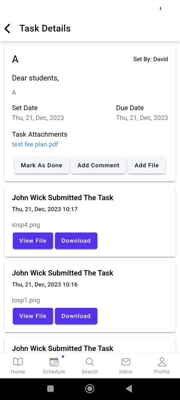Go back using the arrow icon
The height and width of the screenshot is (400, 180).
pyautogui.click(x=8, y=28)
